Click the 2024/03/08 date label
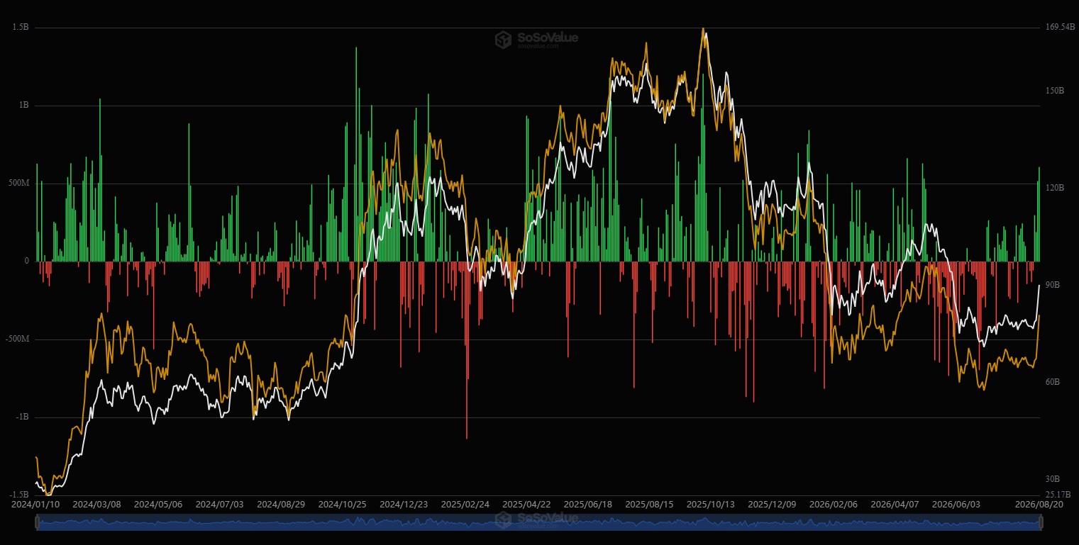Viewport: 1079px width, 545px height. pos(97,505)
